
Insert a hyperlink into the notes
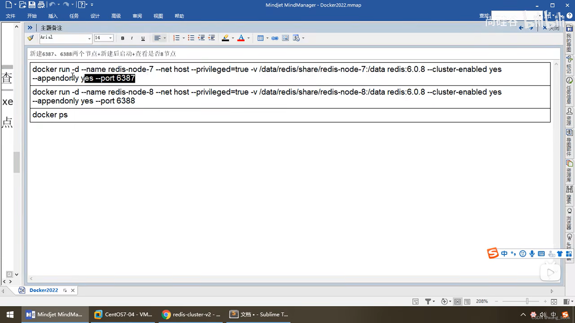275,38
